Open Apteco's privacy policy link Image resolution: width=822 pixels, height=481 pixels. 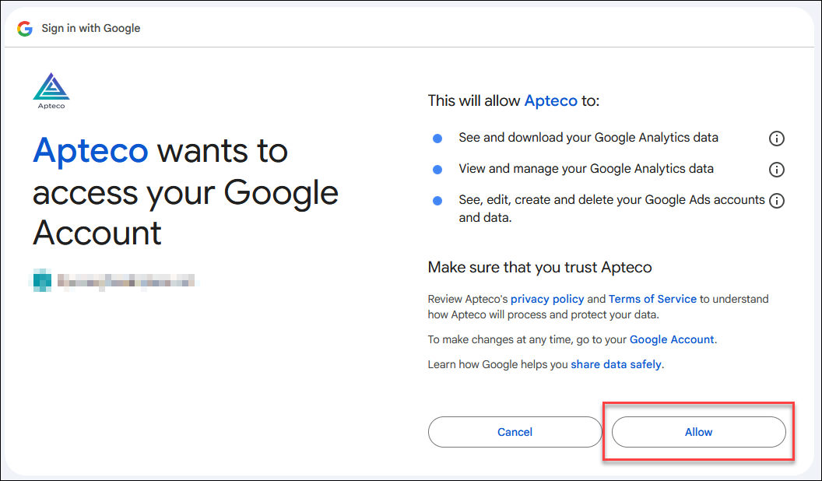[547, 299]
